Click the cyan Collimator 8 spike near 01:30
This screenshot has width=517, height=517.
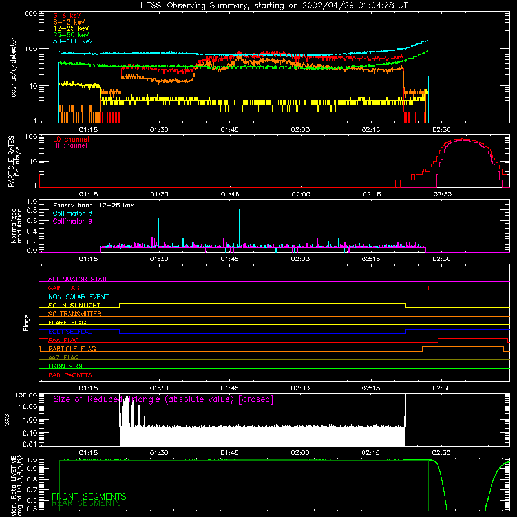pos(158,232)
